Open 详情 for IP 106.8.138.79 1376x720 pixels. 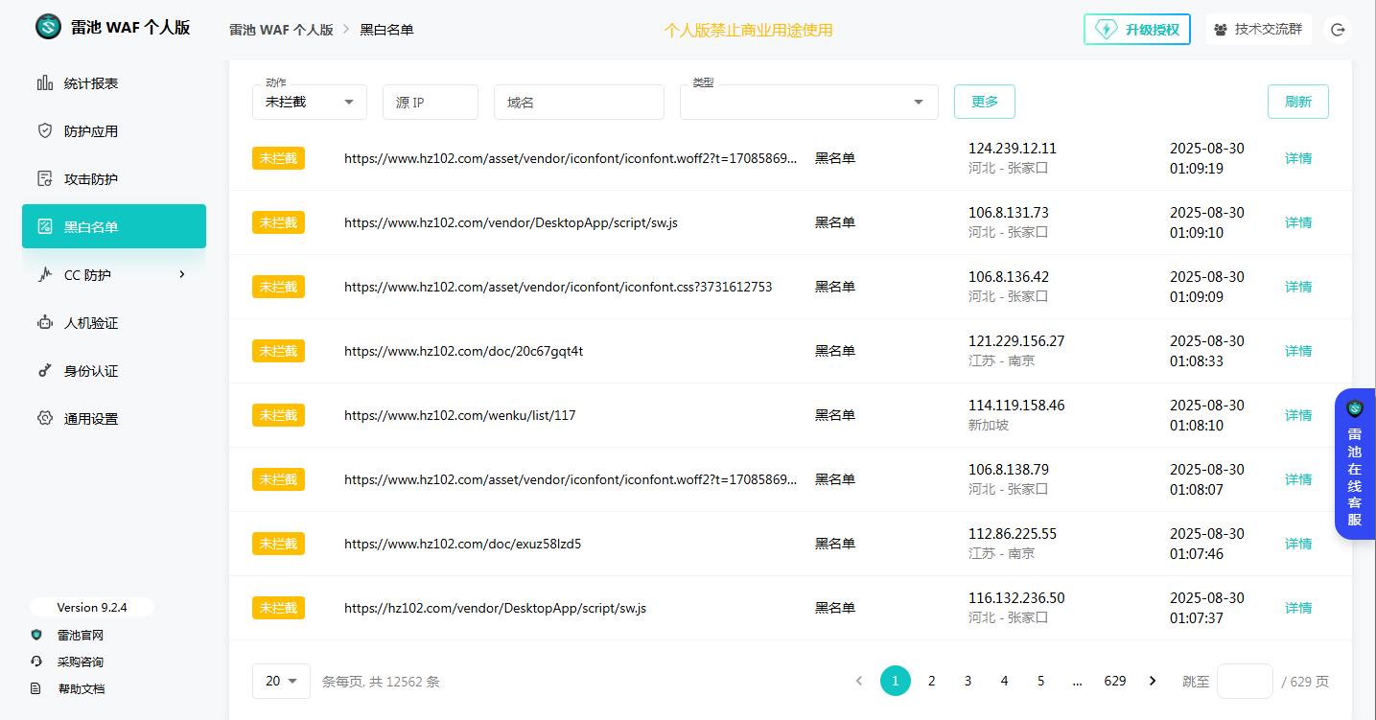click(x=1298, y=479)
